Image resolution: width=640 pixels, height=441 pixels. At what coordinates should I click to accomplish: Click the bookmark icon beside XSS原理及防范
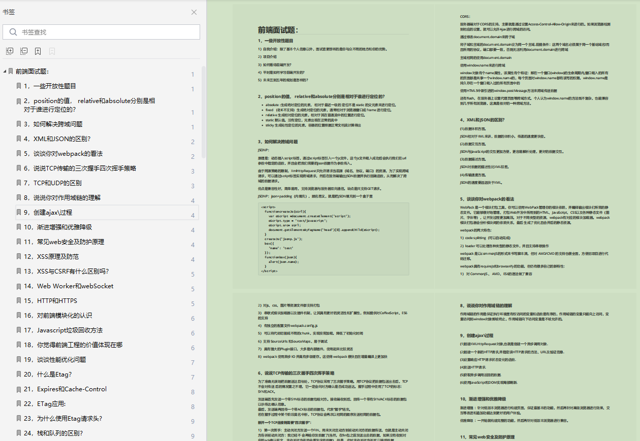tap(19, 256)
